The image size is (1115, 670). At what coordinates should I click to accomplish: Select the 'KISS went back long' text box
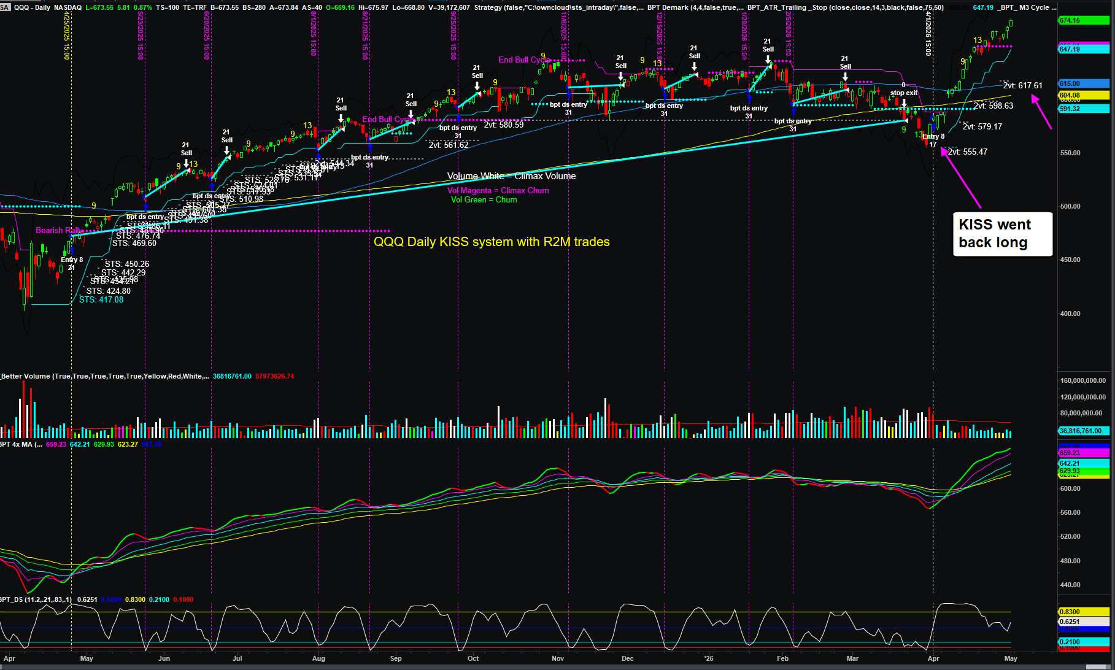click(x=1002, y=234)
